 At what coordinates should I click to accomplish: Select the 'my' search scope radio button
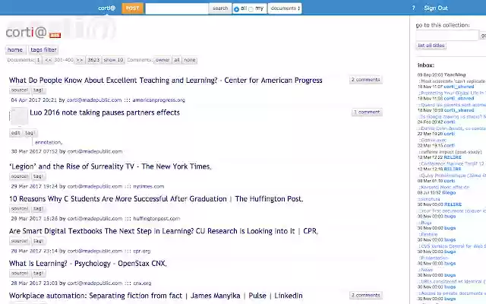(x=251, y=9)
